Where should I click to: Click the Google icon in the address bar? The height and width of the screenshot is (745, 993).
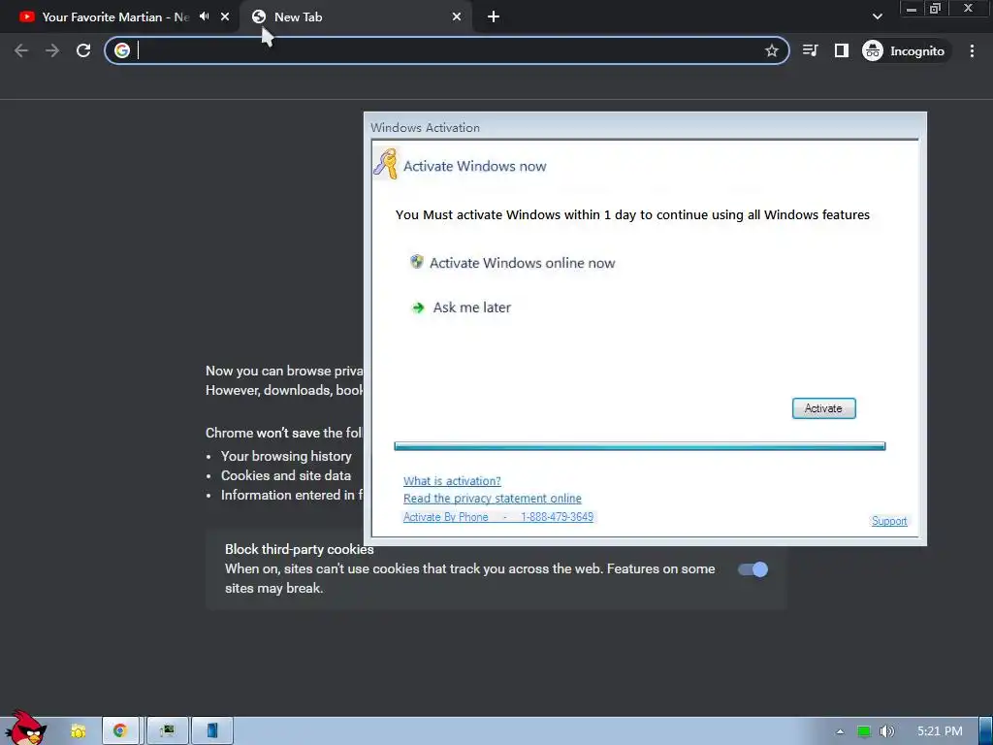coord(122,50)
